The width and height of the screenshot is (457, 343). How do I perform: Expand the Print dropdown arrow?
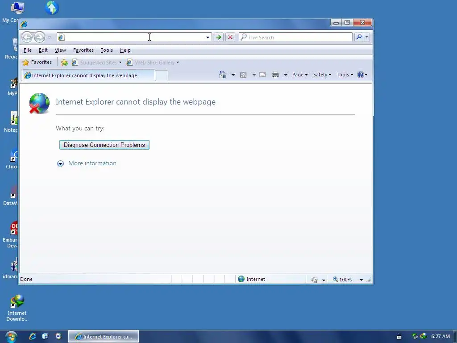(x=286, y=75)
